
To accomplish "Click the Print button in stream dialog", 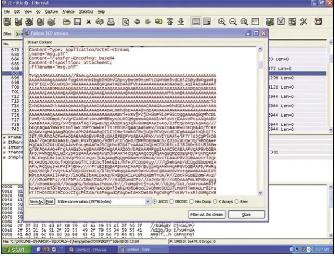I will [50, 201].
